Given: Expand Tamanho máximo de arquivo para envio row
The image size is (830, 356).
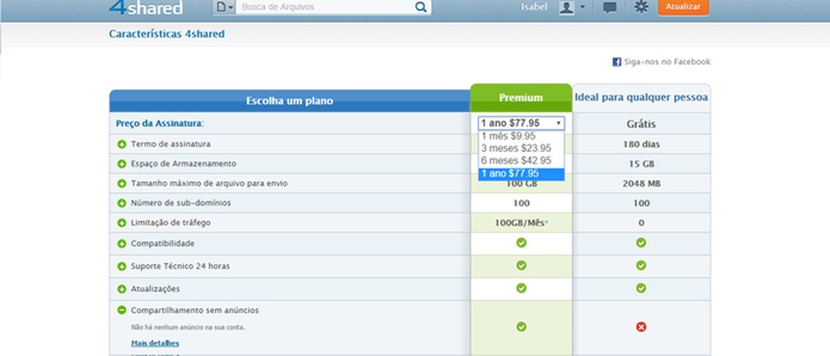Looking at the screenshot, I should tap(121, 183).
